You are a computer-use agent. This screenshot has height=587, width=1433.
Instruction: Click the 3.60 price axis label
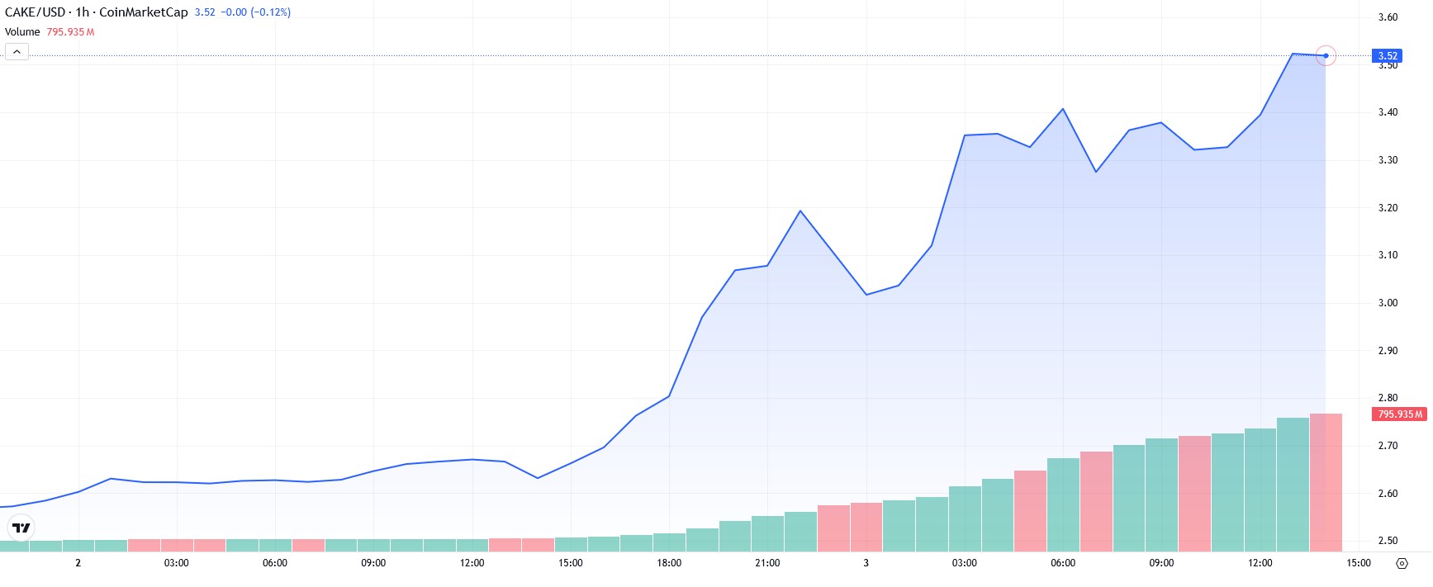[1388, 17]
